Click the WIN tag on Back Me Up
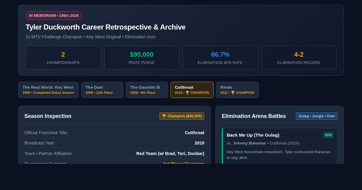Image resolution: width=362 pixels, height=190 pixels. (328, 135)
